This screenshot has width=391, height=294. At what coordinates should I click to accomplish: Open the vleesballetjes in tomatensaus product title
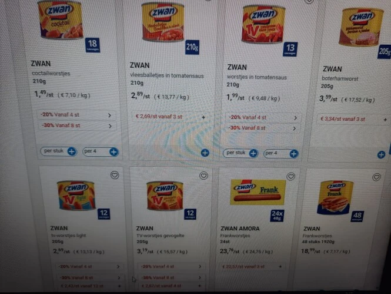[x=166, y=75]
